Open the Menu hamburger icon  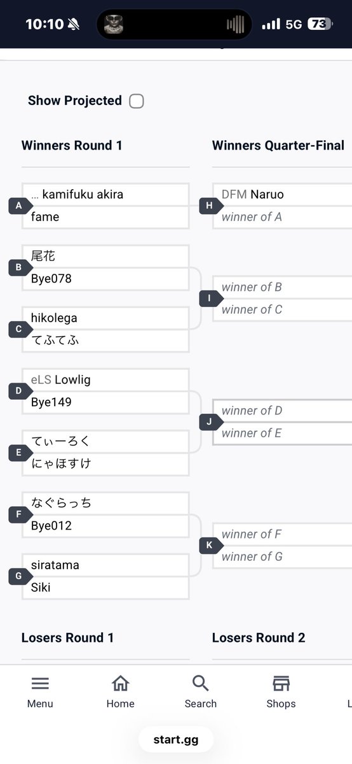click(x=40, y=683)
